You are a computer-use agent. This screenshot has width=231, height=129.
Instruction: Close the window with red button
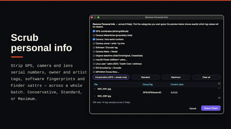(x=92, y=17)
